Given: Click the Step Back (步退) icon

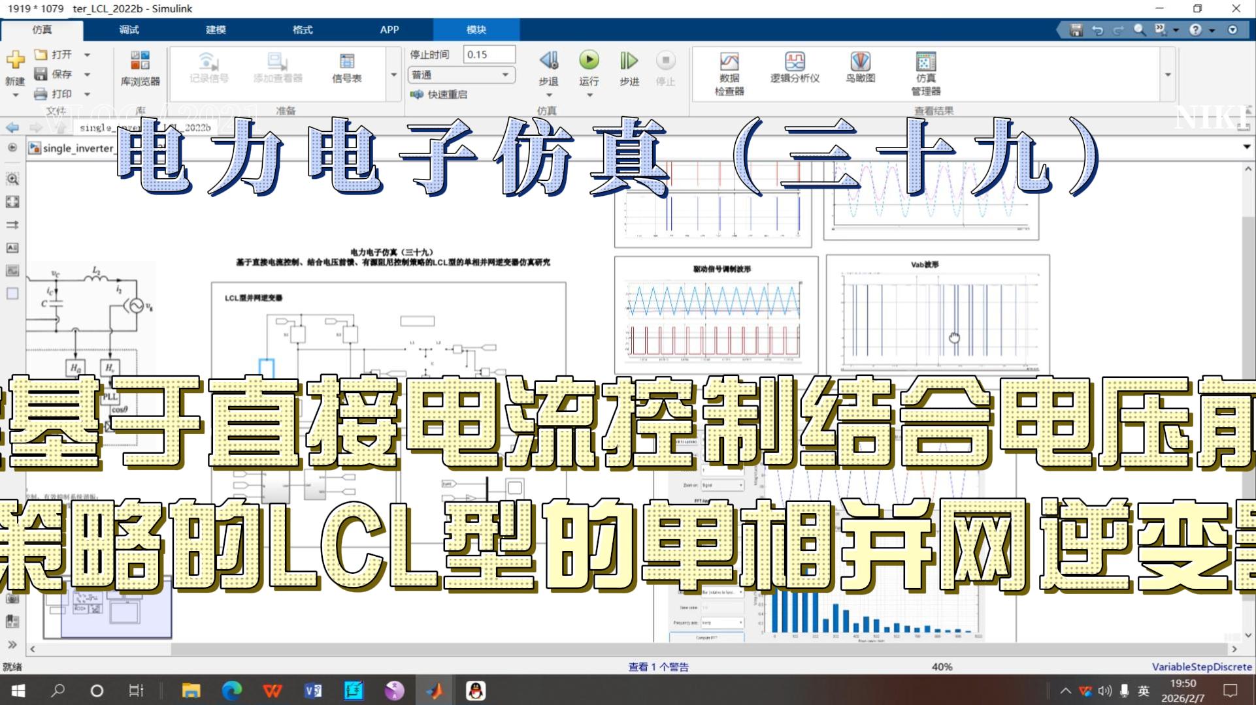Looking at the screenshot, I should [548, 61].
